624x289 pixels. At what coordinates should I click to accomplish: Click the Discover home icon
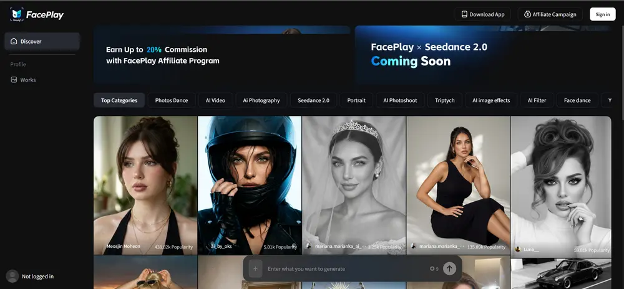point(14,41)
